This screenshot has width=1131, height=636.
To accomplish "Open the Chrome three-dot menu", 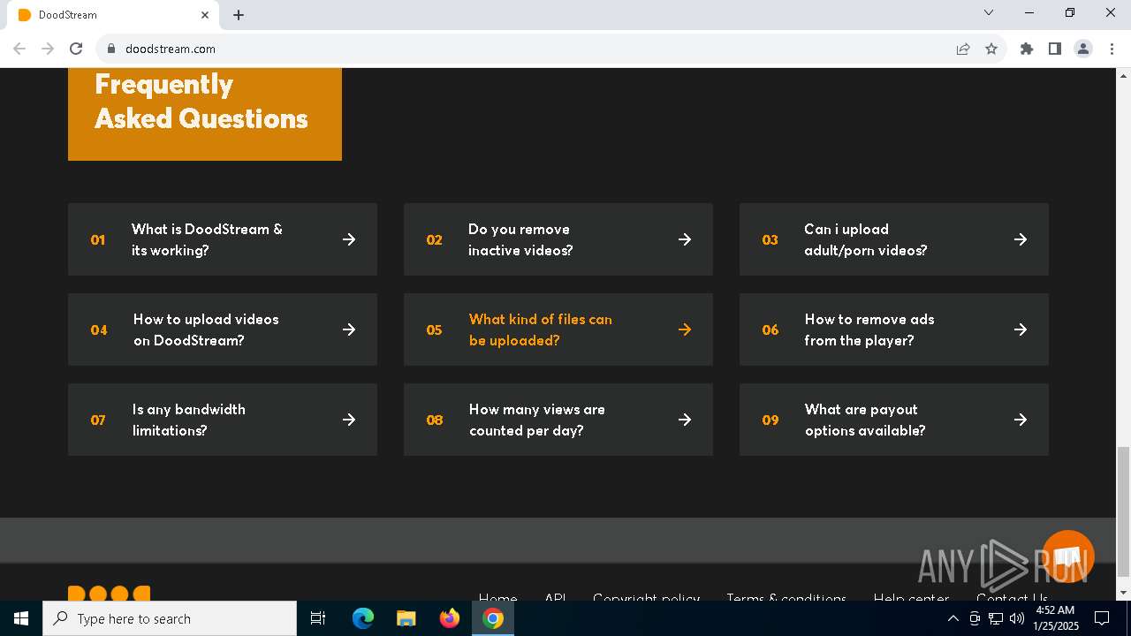I will (x=1112, y=49).
